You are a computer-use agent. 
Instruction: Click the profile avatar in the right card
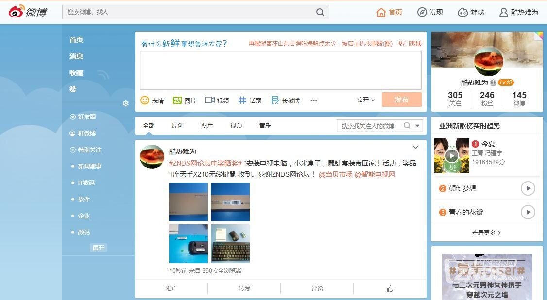(x=488, y=62)
